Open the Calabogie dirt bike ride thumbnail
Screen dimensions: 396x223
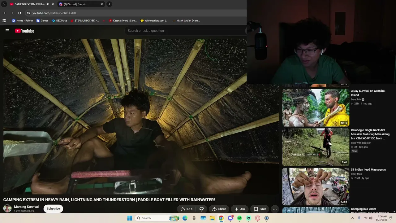pyautogui.click(x=316, y=147)
